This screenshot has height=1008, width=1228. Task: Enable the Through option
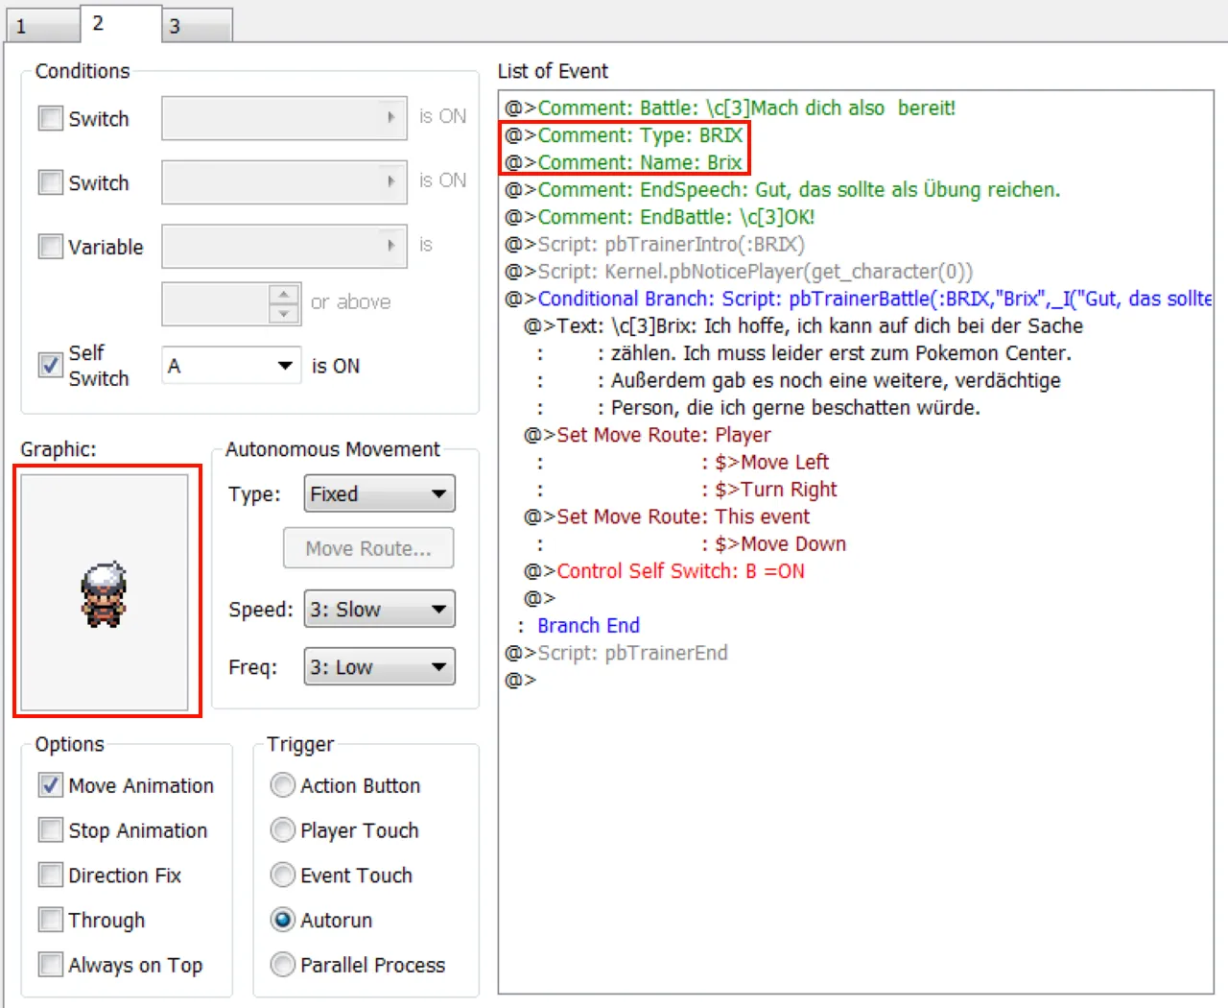pyautogui.click(x=51, y=920)
